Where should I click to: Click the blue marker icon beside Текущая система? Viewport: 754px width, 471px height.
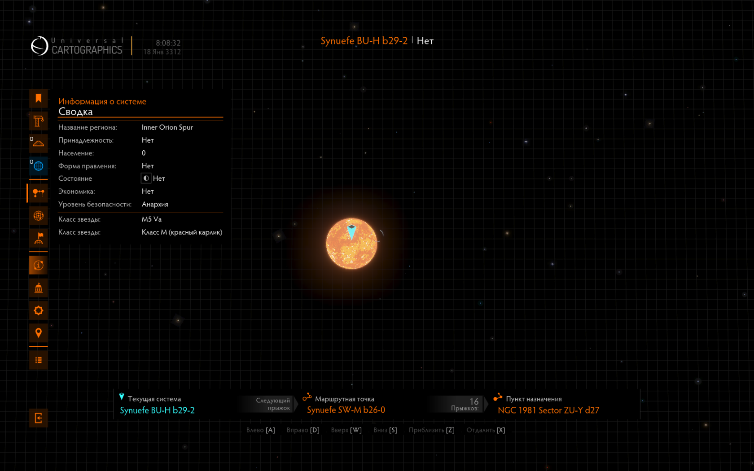click(122, 397)
